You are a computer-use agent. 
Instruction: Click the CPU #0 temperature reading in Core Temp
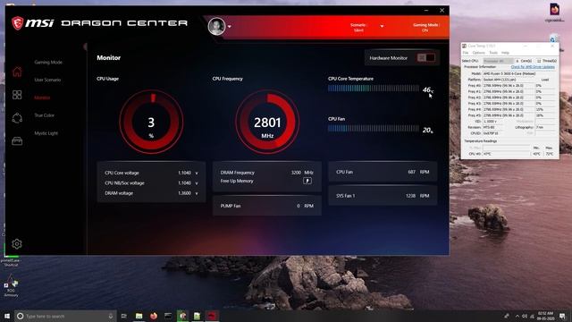[506, 154]
